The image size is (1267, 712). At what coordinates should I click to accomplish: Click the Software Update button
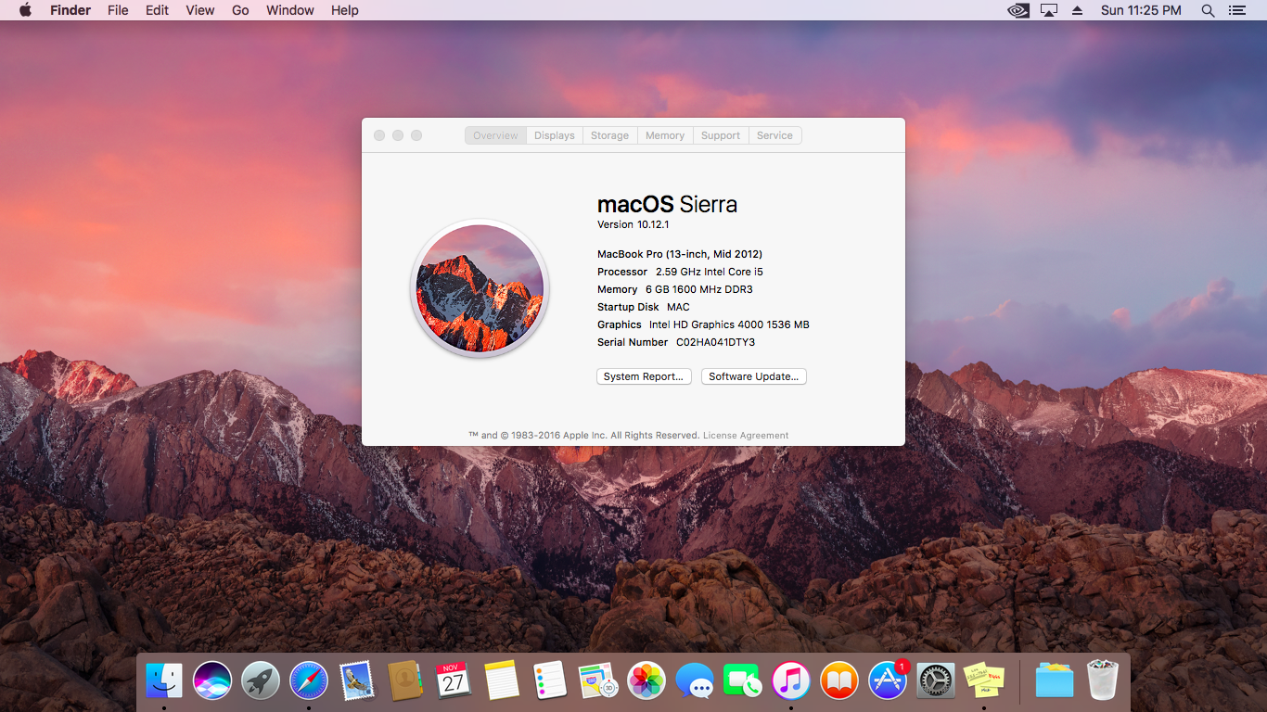(753, 376)
